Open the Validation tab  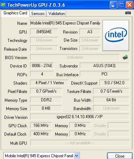click(57, 14)
